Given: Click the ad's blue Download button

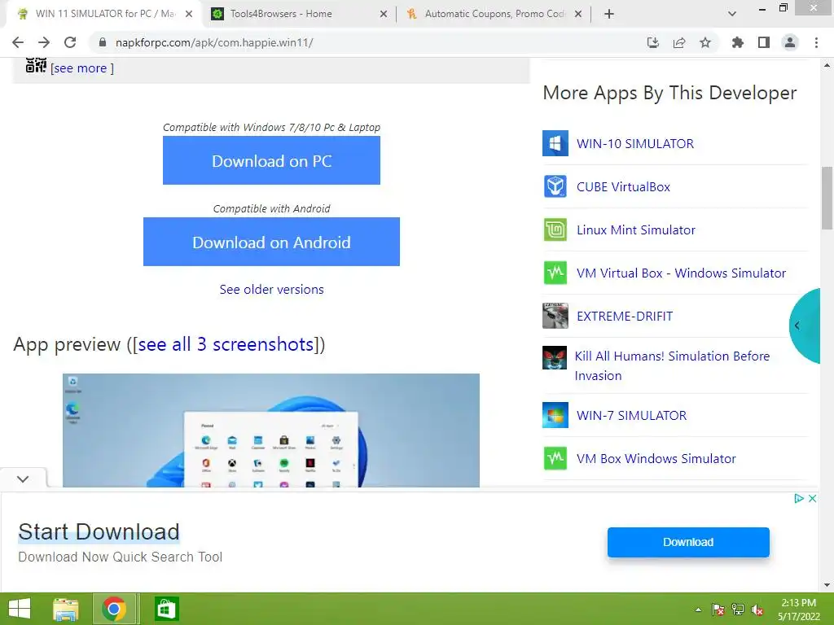Looking at the screenshot, I should 687,542.
